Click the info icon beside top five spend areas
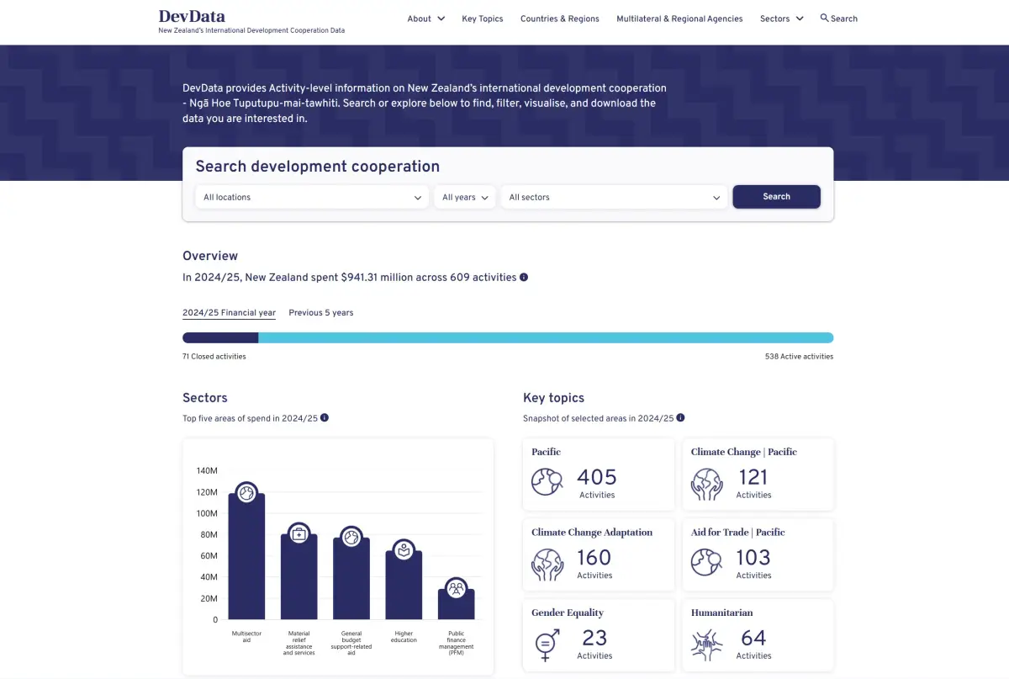Screen dimensions: 1009x679 click(x=325, y=417)
